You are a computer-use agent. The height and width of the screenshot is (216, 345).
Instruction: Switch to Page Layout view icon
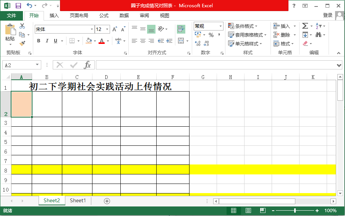[248, 211]
